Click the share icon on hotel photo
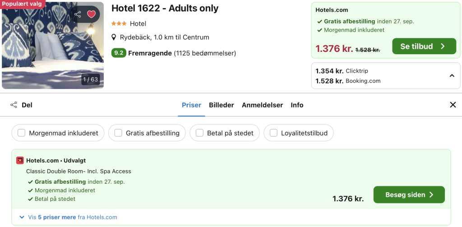462x227 pixels. coord(78,14)
